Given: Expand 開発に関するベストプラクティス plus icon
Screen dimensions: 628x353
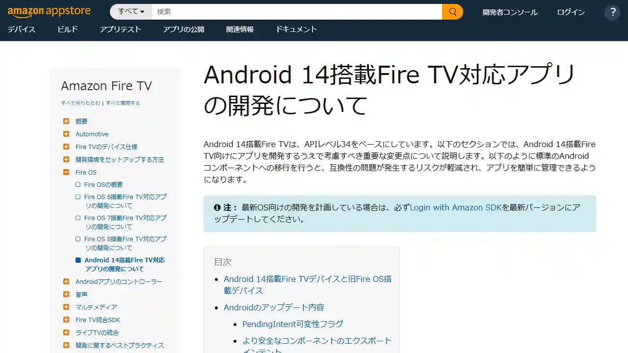Looking at the screenshot, I should point(66,345).
